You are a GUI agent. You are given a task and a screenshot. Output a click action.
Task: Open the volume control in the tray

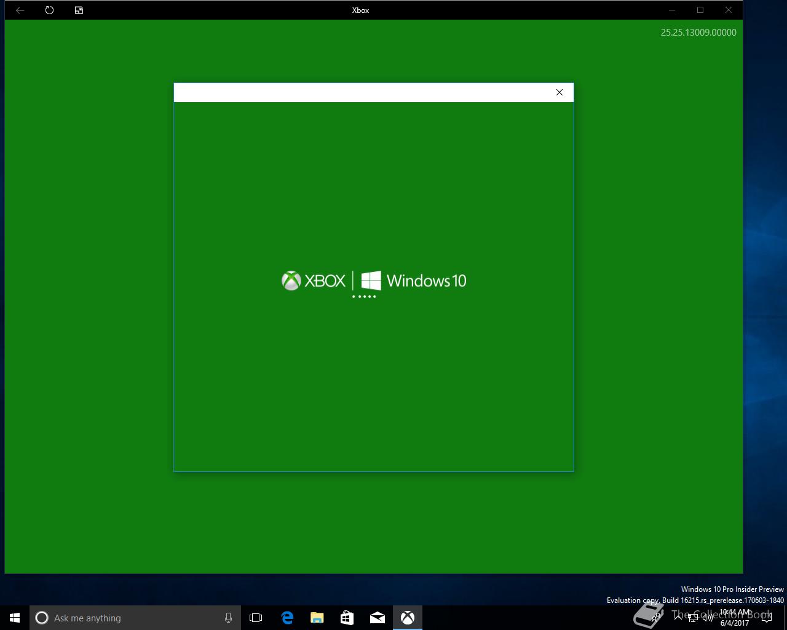708,618
